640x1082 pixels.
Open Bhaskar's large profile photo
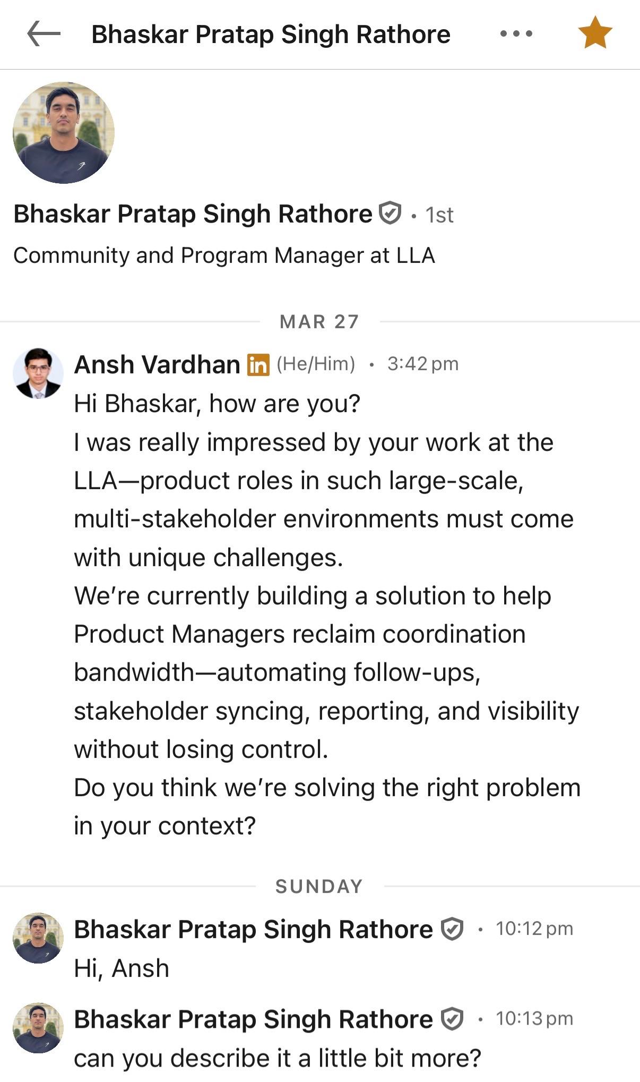coord(64,133)
